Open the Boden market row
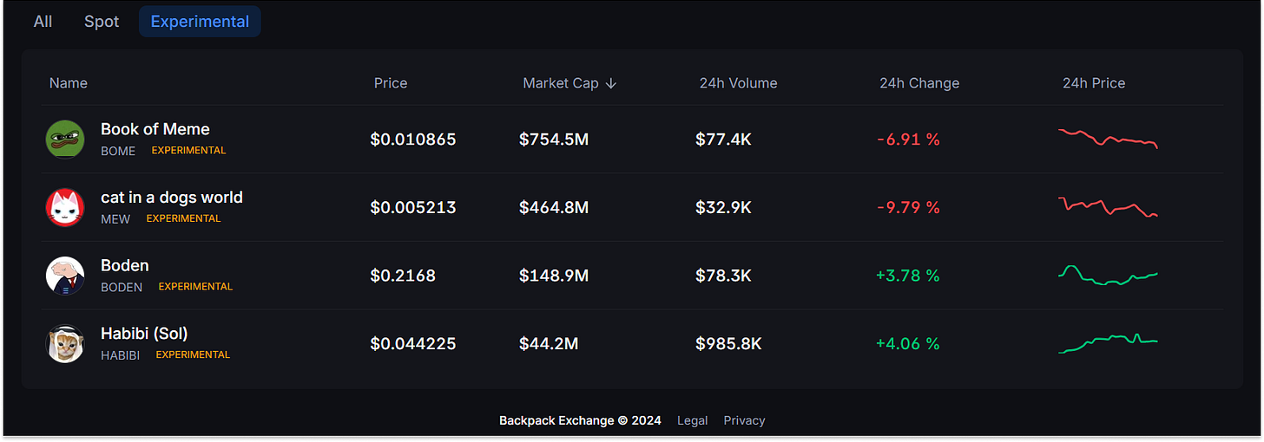Screen dimensions: 1264x442 pos(632,276)
